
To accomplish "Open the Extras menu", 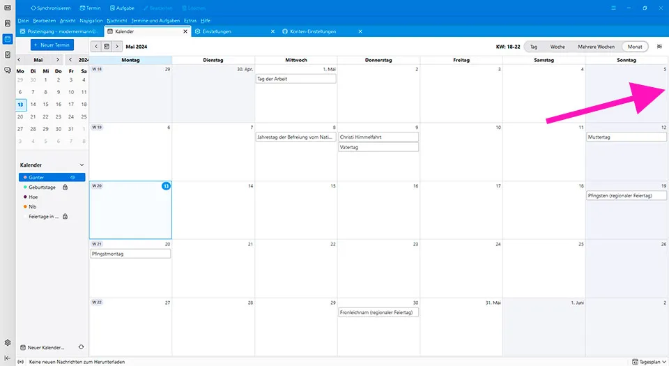I will [x=190, y=20].
